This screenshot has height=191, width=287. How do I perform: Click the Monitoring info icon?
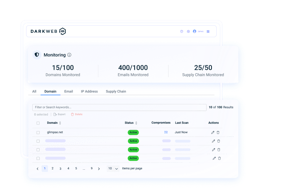(69, 55)
